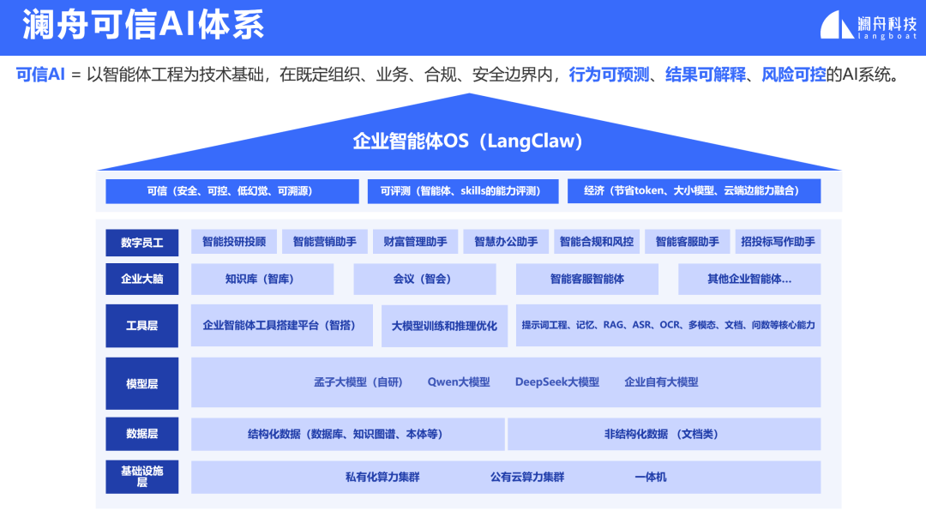Click the 招投标写作助手 box
Image resolution: width=926 pixels, height=517 pixels.
[778, 242]
